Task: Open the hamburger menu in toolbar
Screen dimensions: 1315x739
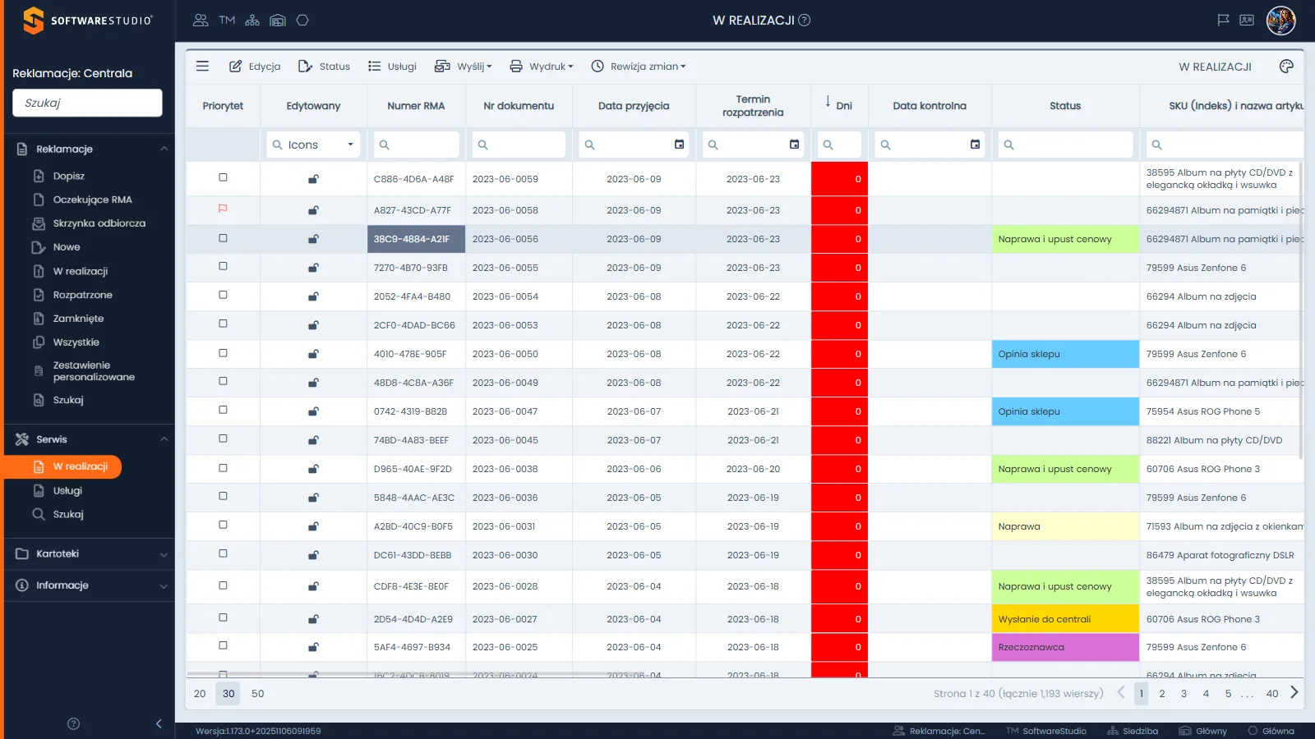Action: (x=202, y=67)
